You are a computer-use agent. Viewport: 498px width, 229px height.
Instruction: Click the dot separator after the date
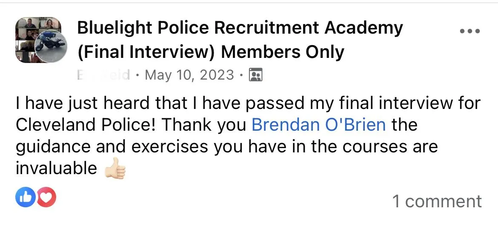(241, 76)
